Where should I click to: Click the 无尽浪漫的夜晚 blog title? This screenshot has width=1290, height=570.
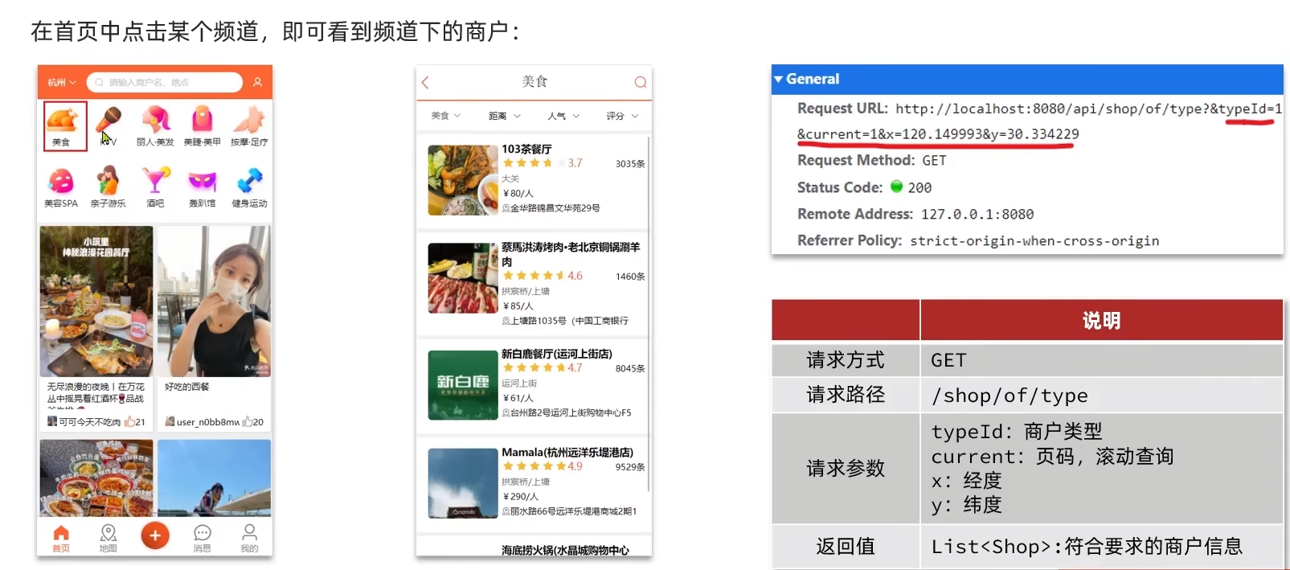click(96, 393)
